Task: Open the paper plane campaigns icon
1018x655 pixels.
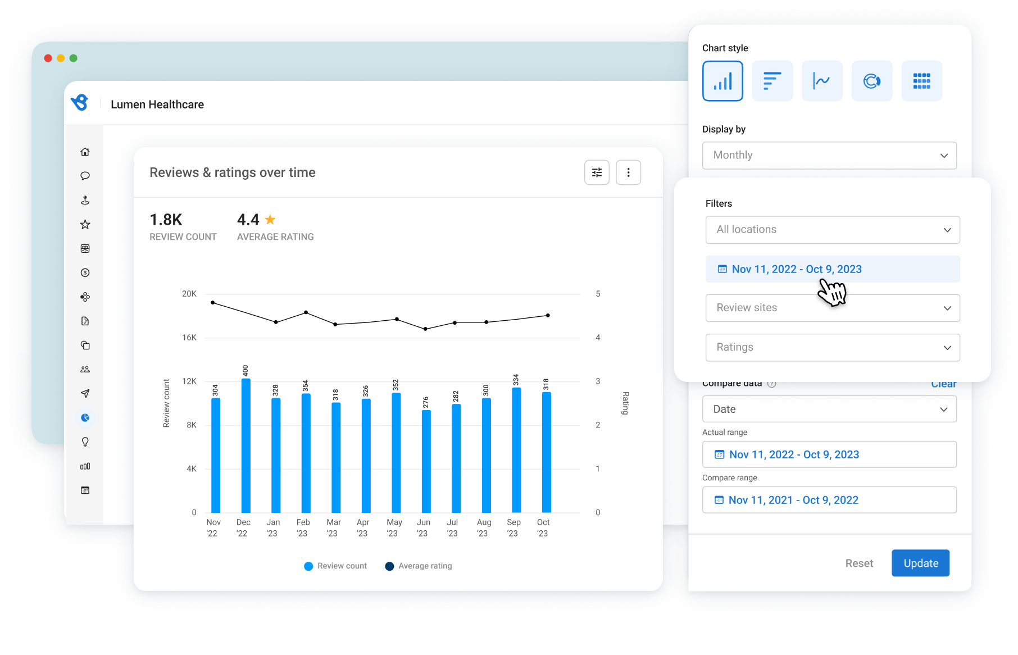Action: (x=85, y=393)
